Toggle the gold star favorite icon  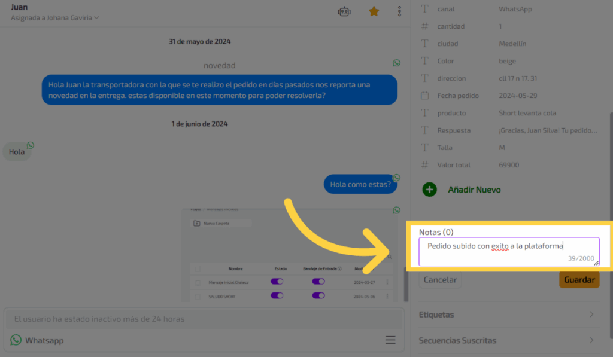[x=374, y=11]
